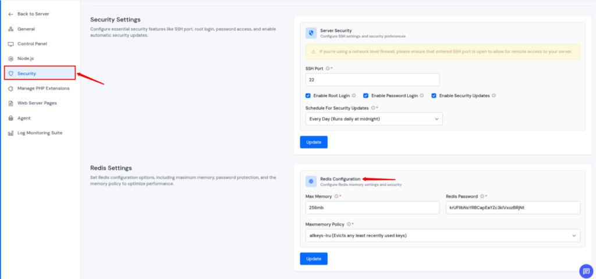Click the SSH Port input field
Screen dimensions: 596x279
[x=372, y=80]
